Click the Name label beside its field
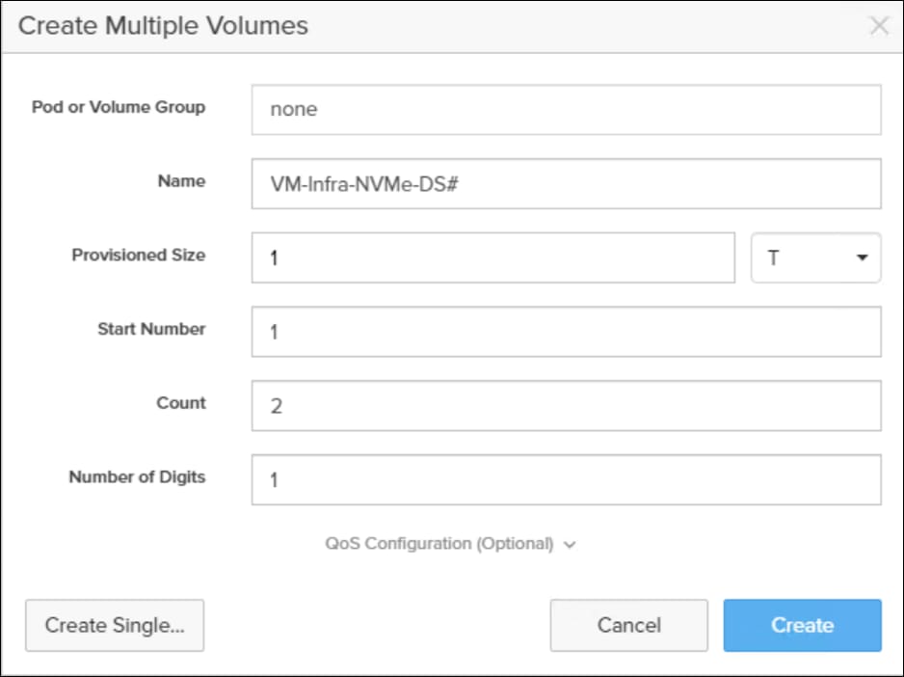 click(181, 180)
